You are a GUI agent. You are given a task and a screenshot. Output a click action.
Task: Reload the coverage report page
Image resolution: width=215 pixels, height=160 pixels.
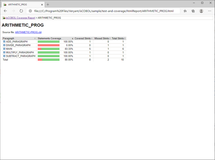(21, 11)
